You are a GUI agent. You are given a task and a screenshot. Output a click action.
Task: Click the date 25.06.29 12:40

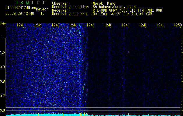point(20,14)
